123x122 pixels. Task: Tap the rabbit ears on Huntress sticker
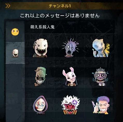point(70,70)
